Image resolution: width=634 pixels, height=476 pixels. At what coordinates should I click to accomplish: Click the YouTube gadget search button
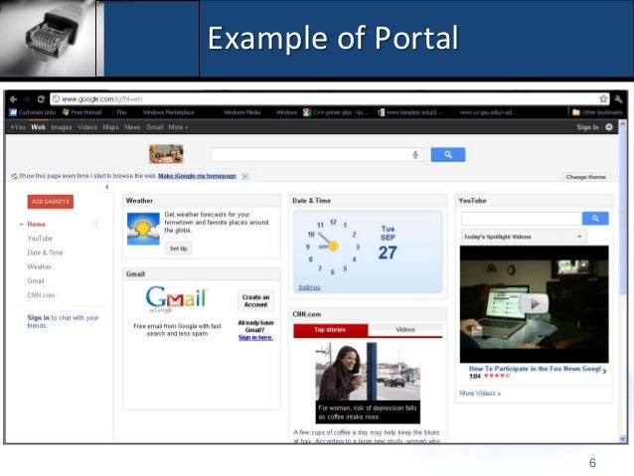[595, 219]
